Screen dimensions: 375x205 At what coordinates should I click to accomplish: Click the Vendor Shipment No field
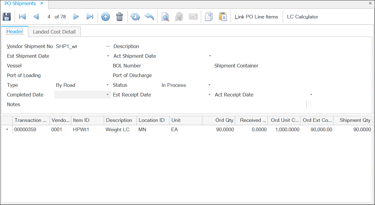79,47
